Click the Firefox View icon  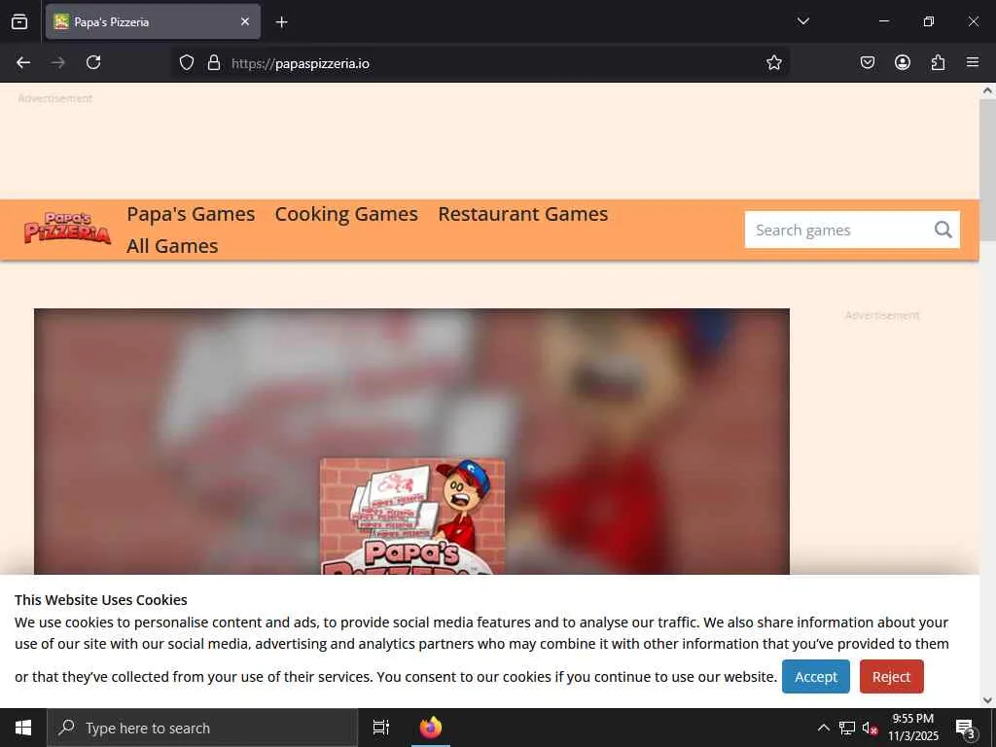click(x=19, y=21)
